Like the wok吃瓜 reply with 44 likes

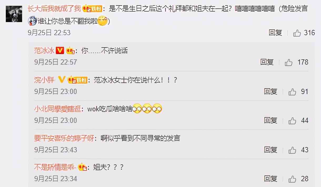coord(292,121)
